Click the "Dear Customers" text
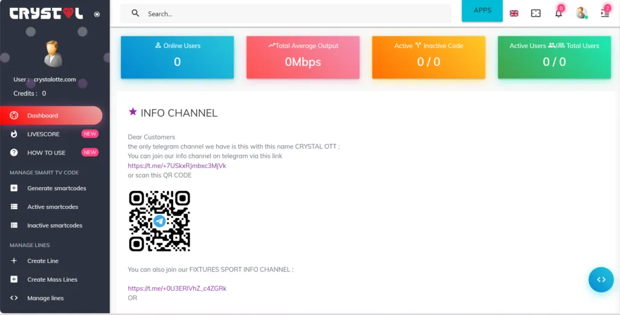 pyautogui.click(x=151, y=137)
